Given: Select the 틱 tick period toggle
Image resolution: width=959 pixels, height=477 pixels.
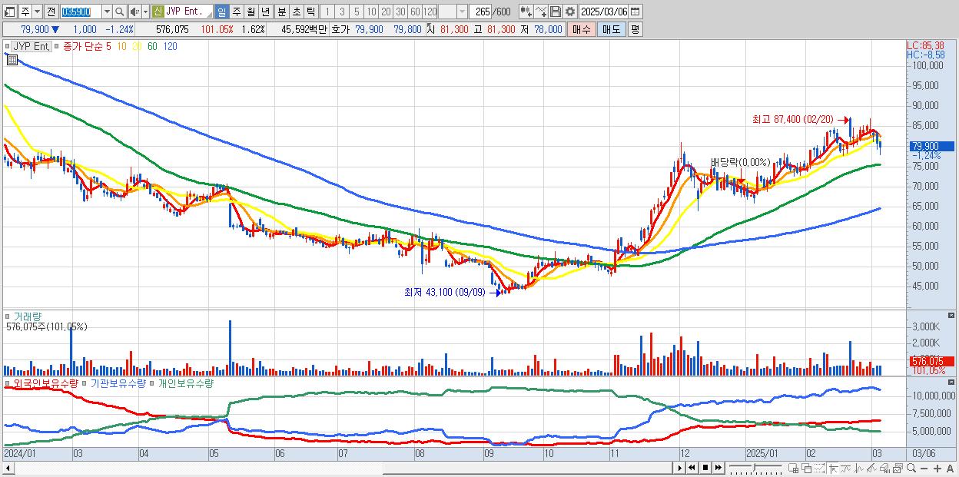Looking at the screenshot, I should click(310, 12).
